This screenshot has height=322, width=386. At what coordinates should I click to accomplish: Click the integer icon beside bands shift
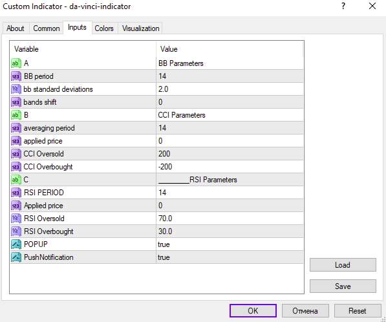(x=16, y=102)
